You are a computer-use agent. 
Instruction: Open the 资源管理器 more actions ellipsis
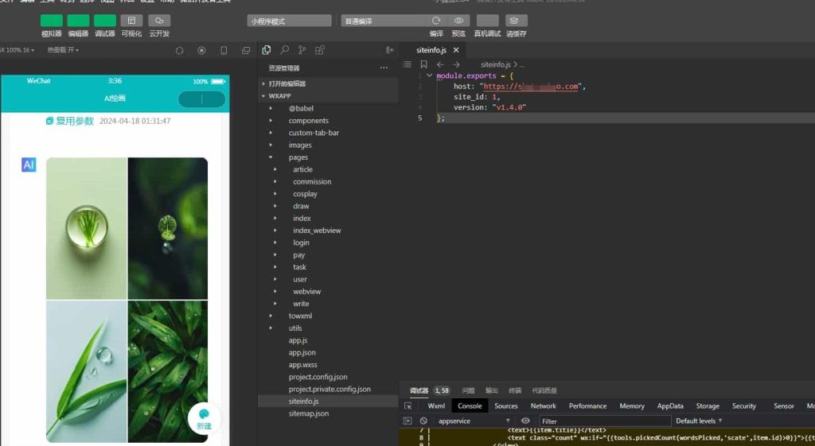(x=384, y=68)
